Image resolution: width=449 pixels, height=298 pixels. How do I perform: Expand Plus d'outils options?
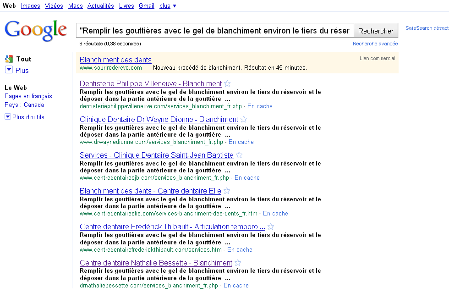pos(8,116)
